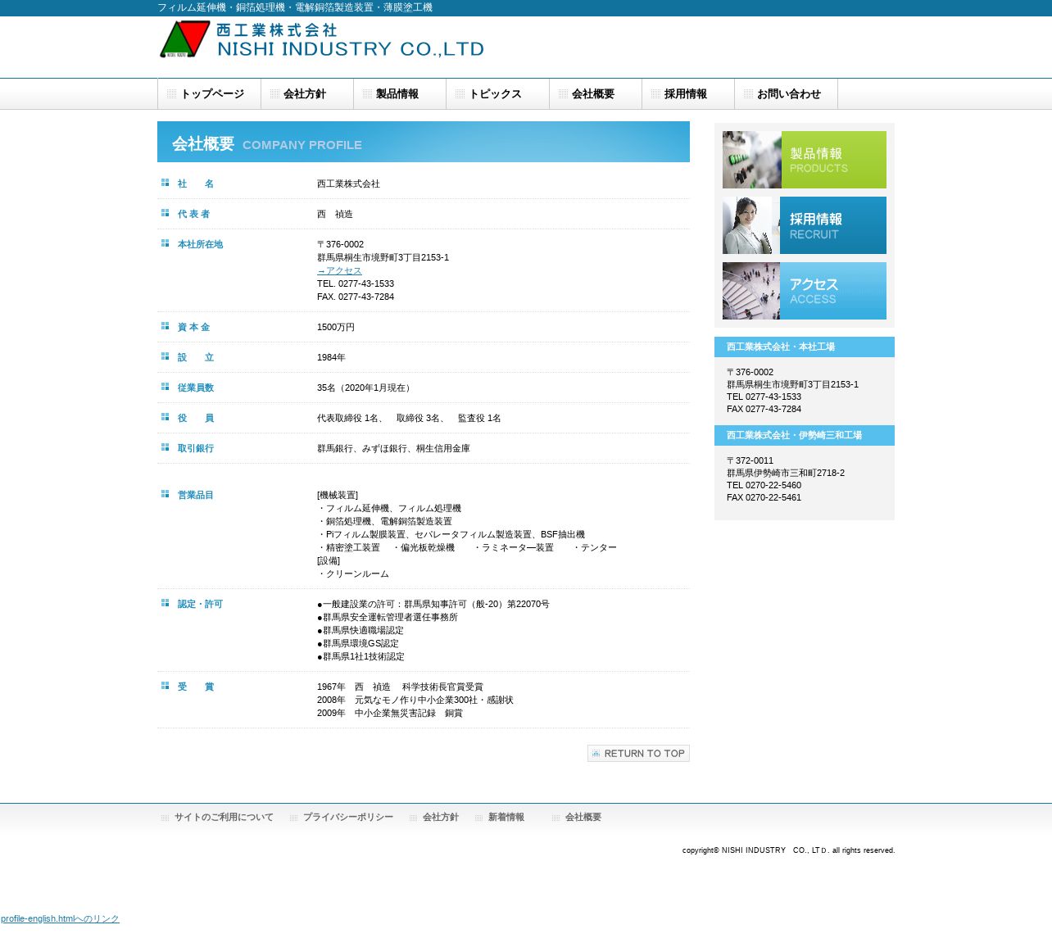Click TEL. 0277-43-1533 in main table

coord(356,283)
